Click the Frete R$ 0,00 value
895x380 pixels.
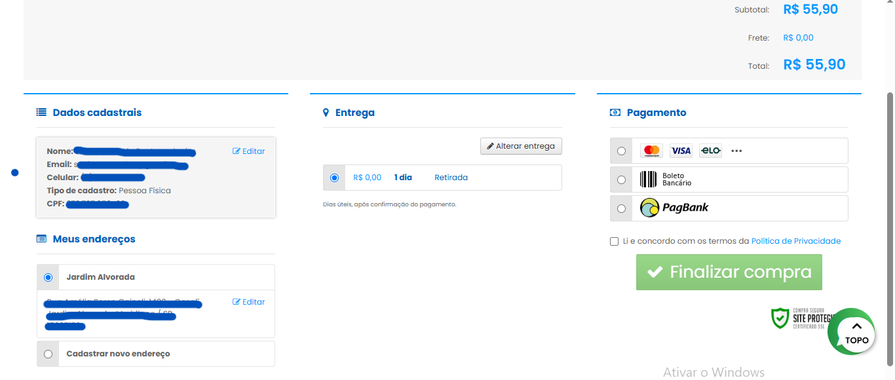coord(798,38)
